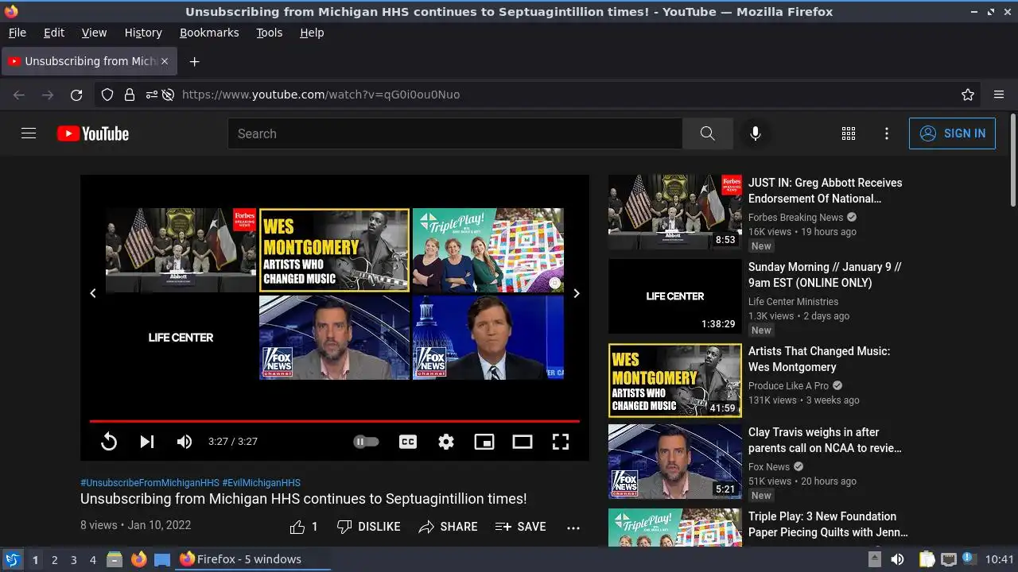Image resolution: width=1018 pixels, height=572 pixels.
Task: Click the DISLIKE button
Action: pos(368,527)
